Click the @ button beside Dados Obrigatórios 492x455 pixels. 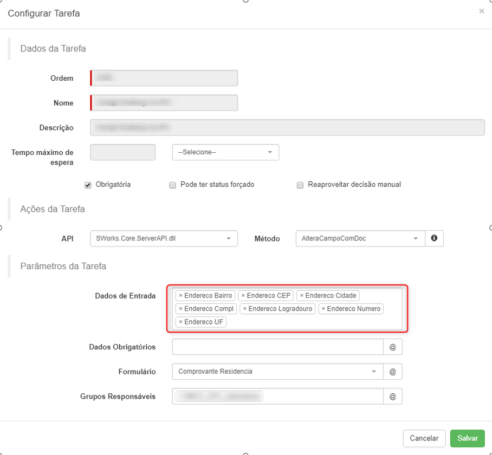[x=393, y=347]
